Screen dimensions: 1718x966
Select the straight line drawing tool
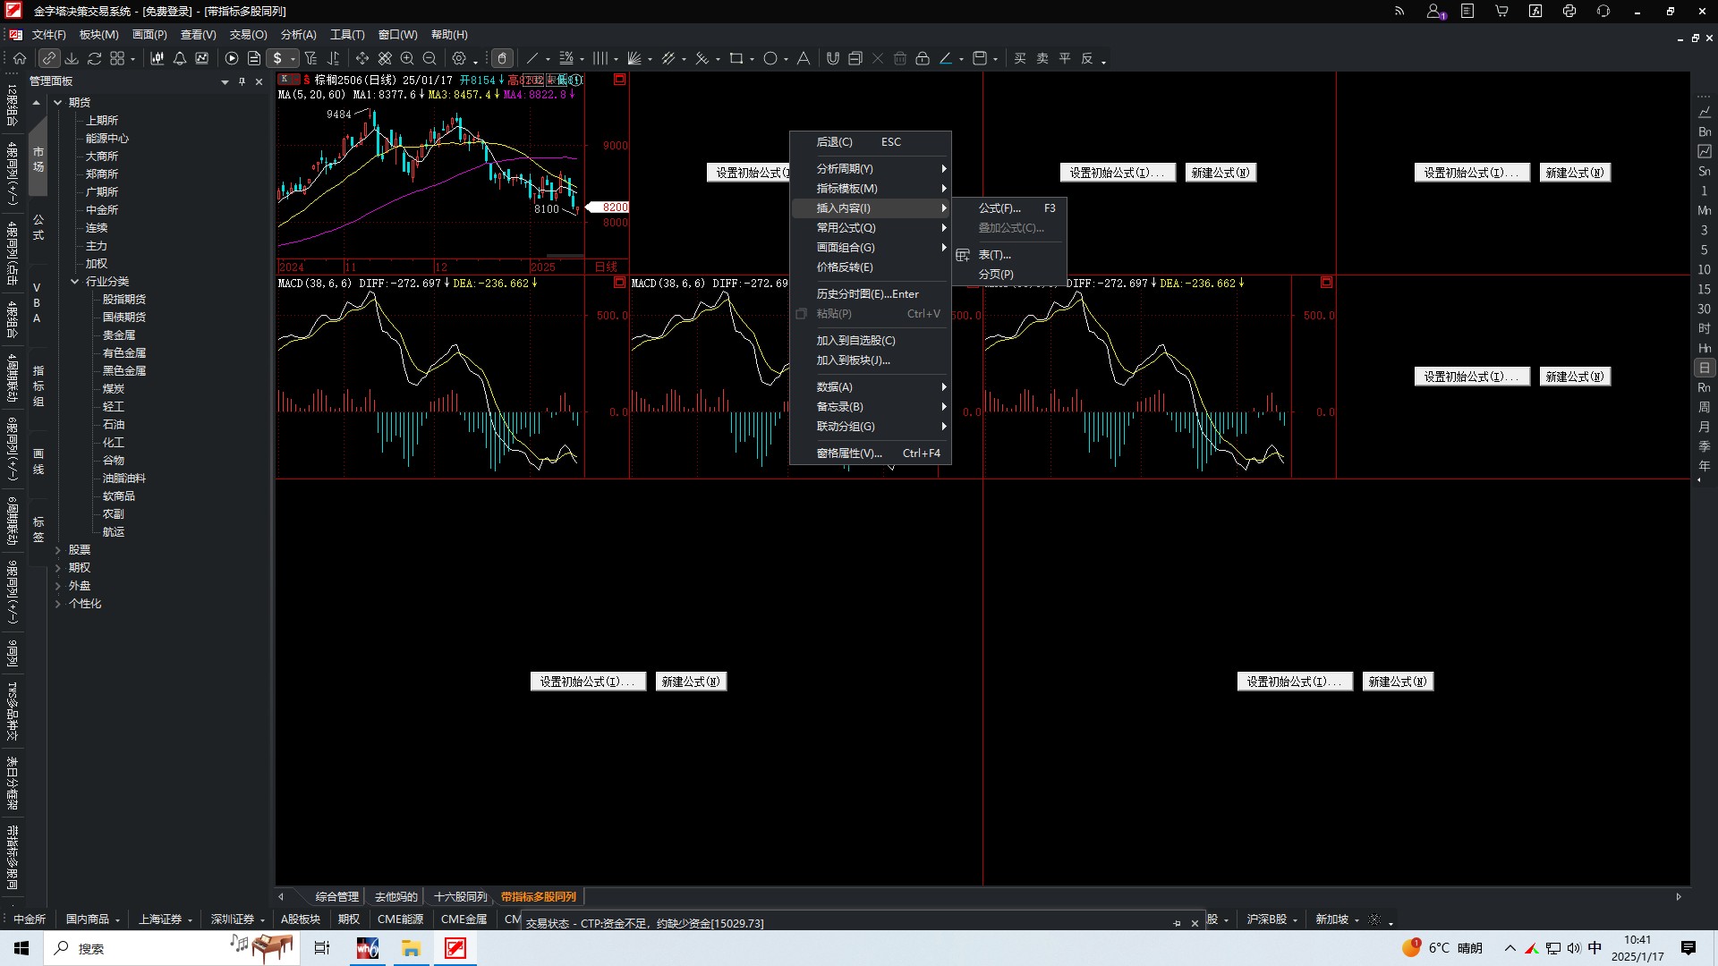tap(532, 58)
